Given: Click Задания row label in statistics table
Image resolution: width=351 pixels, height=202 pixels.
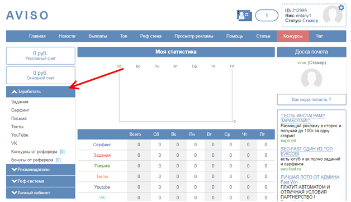Looking at the screenshot, I should click(x=102, y=155).
